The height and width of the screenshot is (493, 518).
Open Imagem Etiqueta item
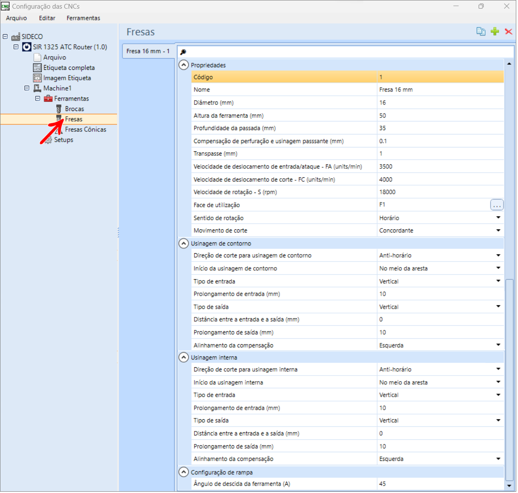[67, 78]
